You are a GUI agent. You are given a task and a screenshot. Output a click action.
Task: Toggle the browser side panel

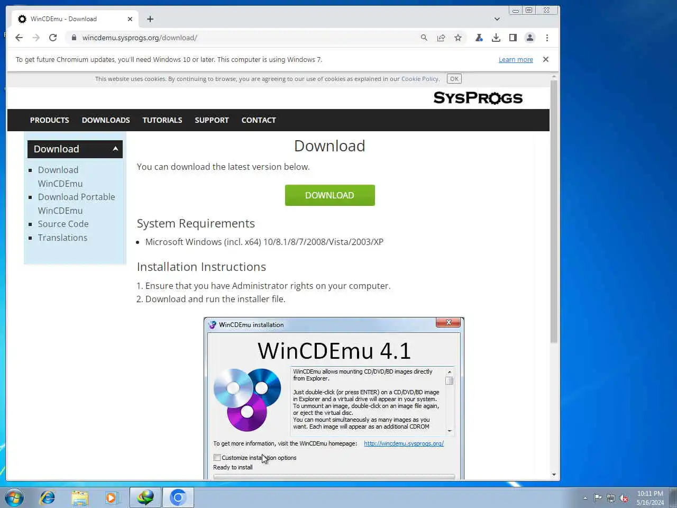[x=513, y=38]
